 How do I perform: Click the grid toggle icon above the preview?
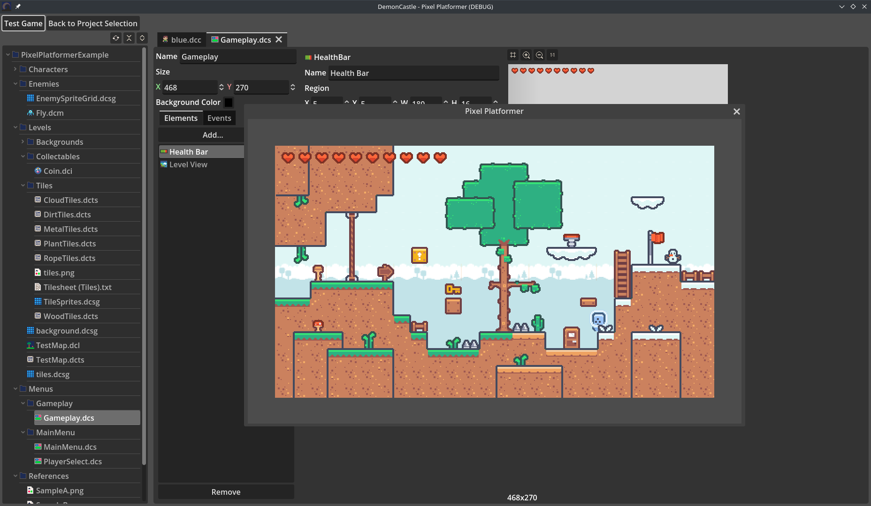click(x=513, y=55)
